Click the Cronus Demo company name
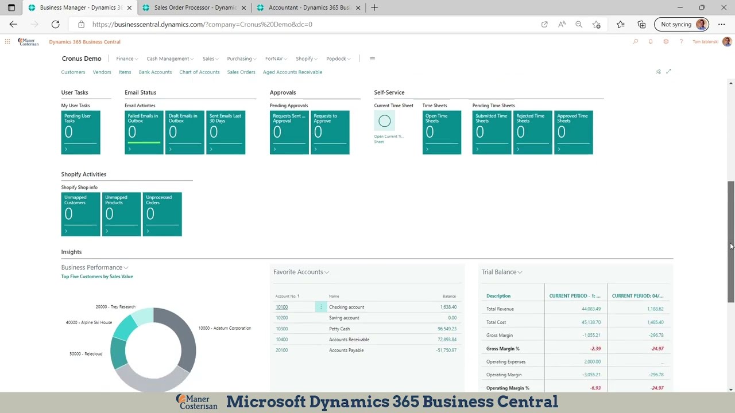This screenshot has height=413, width=735. click(82, 59)
